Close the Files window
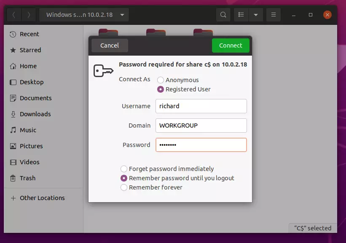The image size is (346, 243). 327,15
